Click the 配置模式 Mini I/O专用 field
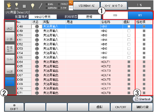This screenshot has width=154, height=112. click(x=43, y=17)
